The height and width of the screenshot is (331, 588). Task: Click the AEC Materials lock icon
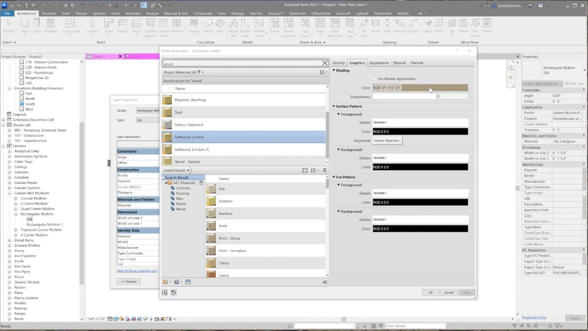pyautogui.click(x=201, y=183)
